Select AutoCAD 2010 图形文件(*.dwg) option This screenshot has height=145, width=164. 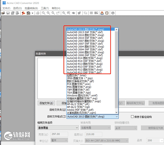pyautogui.click(x=91, y=35)
